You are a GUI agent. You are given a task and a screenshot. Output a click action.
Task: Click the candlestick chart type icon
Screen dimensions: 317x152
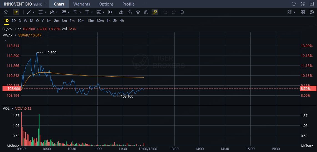coord(110,12)
